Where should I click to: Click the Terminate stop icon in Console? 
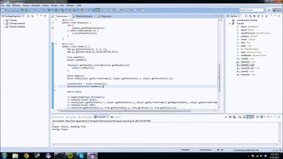pyautogui.click(x=226, y=117)
